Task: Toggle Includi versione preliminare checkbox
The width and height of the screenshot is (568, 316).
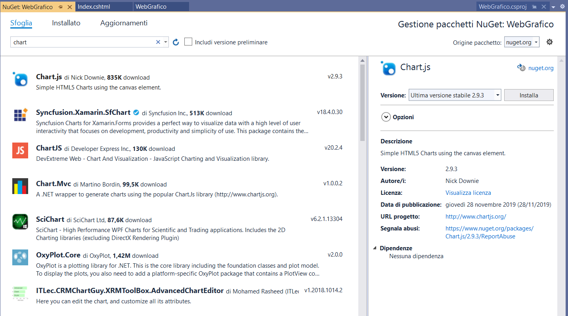Action: [188, 42]
